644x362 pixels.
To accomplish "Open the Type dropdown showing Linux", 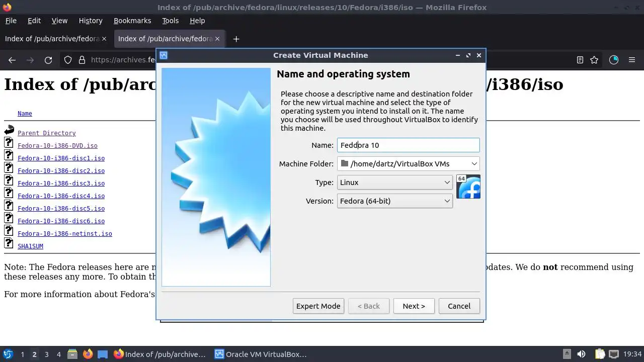I will pos(395,183).
